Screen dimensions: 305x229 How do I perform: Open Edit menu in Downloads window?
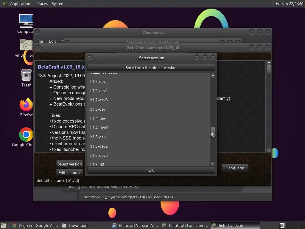click(52, 41)
